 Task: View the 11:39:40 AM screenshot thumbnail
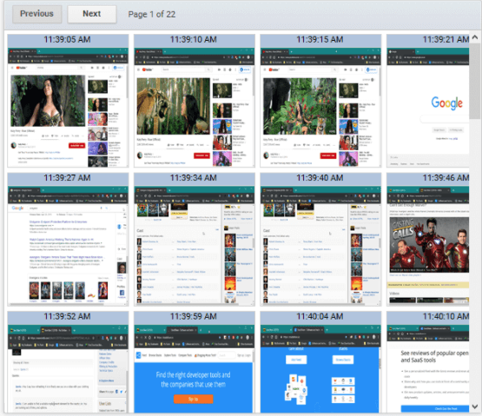tap(320, 246)
